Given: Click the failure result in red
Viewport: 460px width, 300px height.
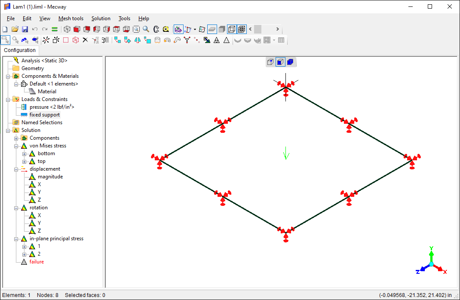Looking at the screenshot, I should (37, 262).
